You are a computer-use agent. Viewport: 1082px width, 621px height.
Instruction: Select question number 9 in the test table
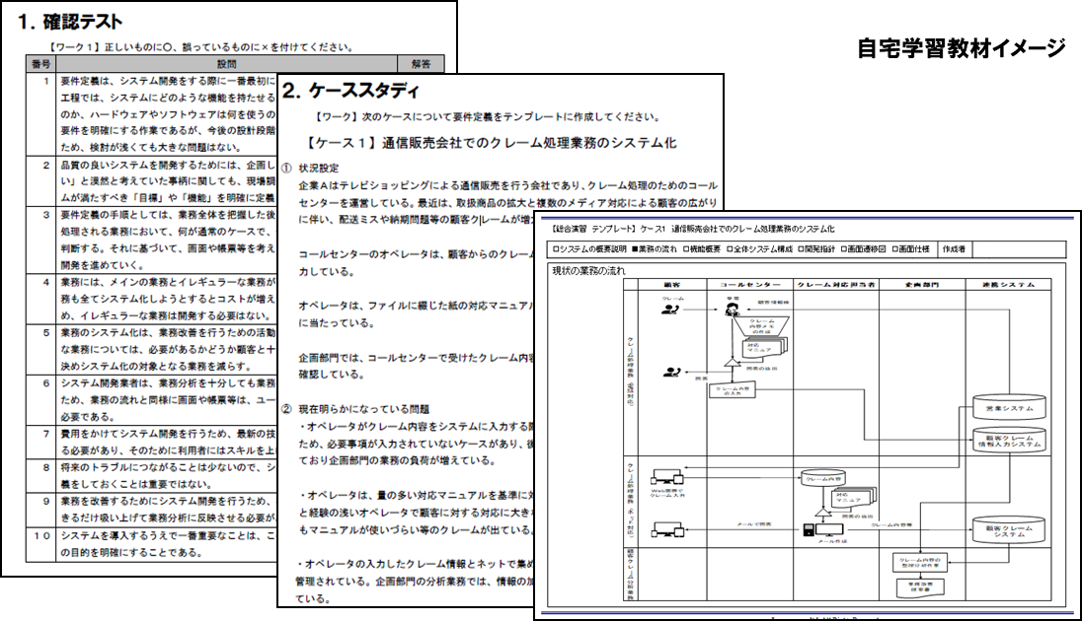click(46, 501)
